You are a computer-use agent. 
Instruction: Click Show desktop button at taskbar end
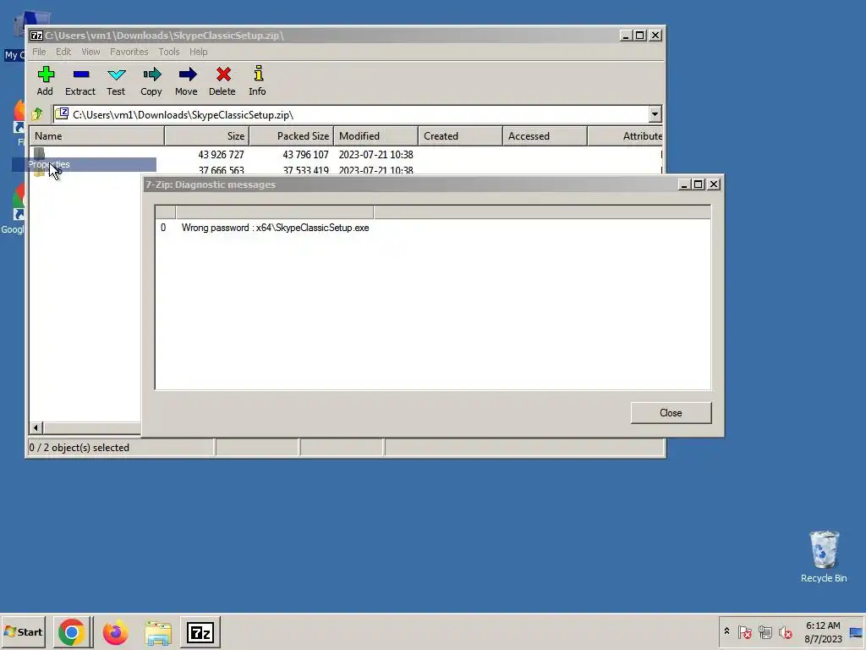tap(856, 631)
